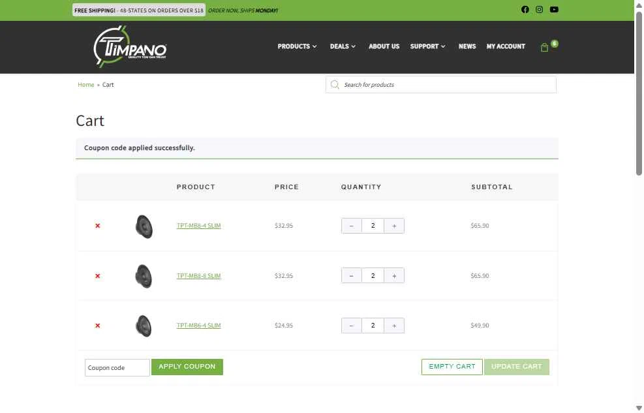Open the shopping cart bag icon
Viewport: 644px width, 413px height.
point(544,48)
